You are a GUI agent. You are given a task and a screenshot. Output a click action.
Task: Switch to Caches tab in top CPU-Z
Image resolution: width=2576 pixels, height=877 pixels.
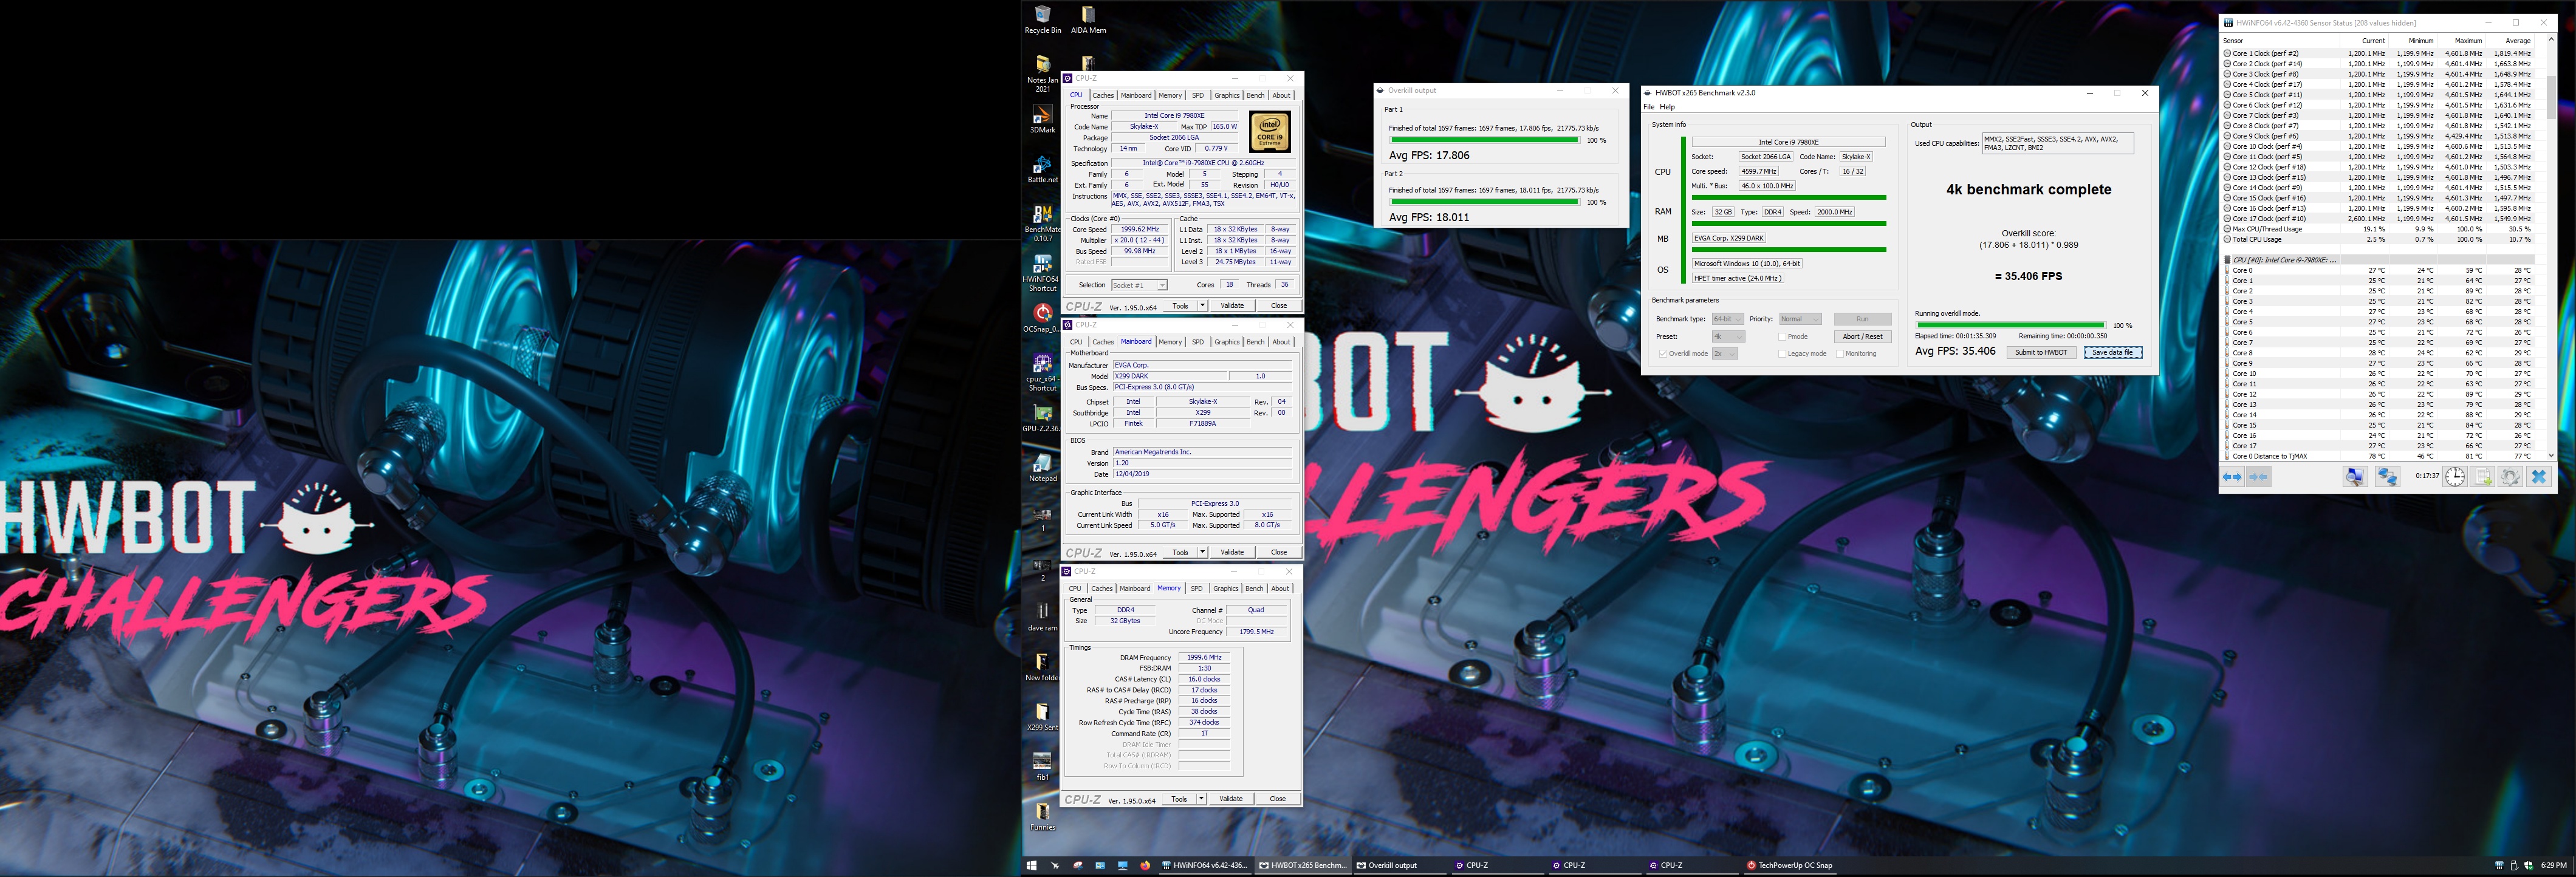pyautogui.click(x=1103, y=95)
